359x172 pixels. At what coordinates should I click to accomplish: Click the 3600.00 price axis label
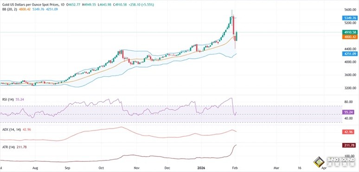(351, 75)
